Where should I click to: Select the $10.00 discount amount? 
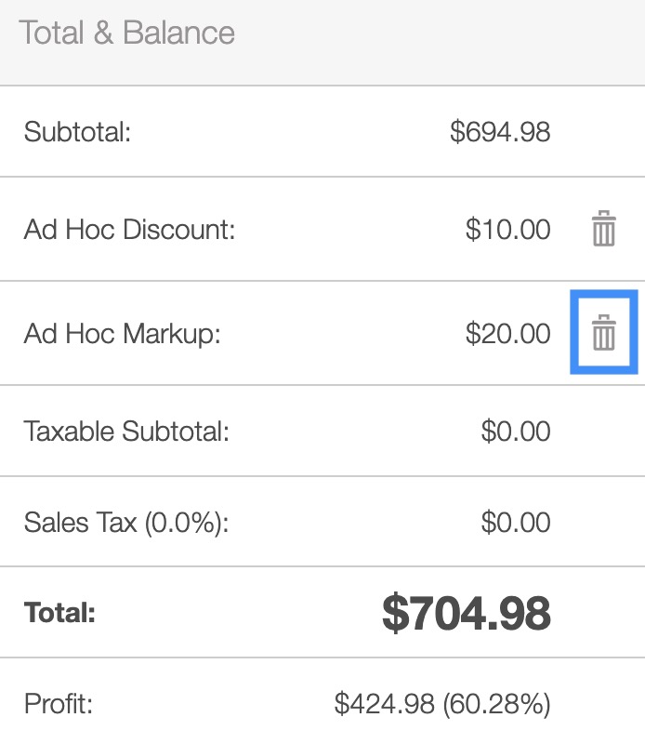tap(507, 230)
